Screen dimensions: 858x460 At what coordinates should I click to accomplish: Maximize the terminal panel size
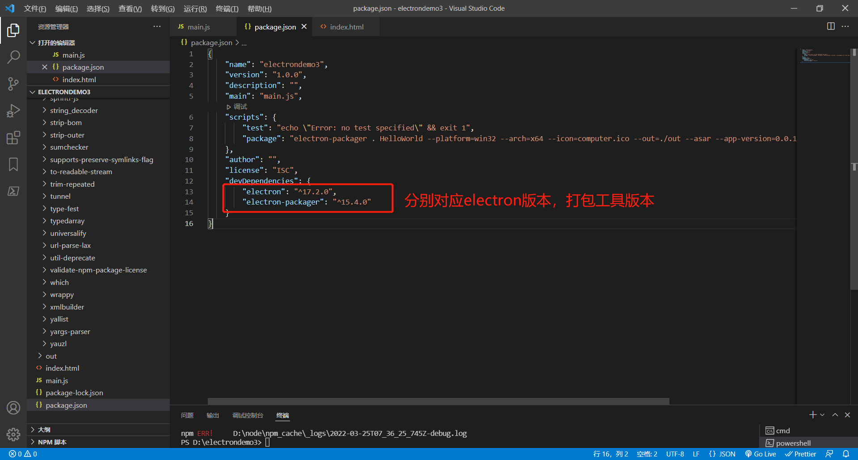[x=835, y=415]
